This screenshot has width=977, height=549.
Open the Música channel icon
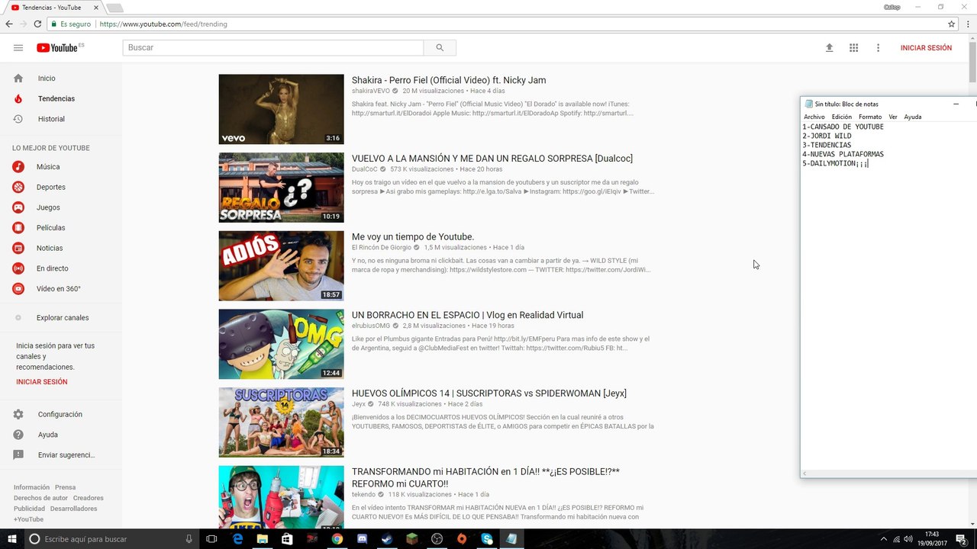(x=18, y=166)
